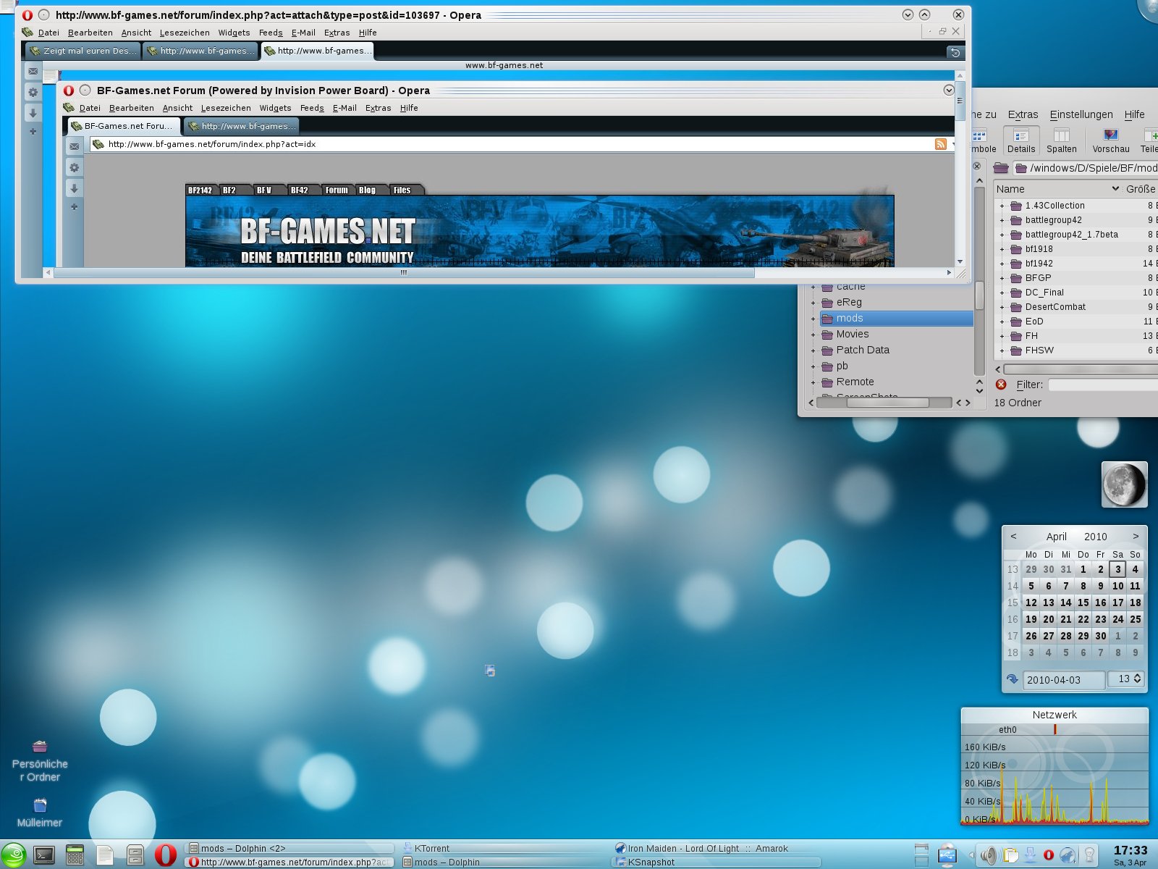This screenshot has width=1158, height=869.
Task: Click the Amarok wolf tray icon
Action: pos(1068,855)
